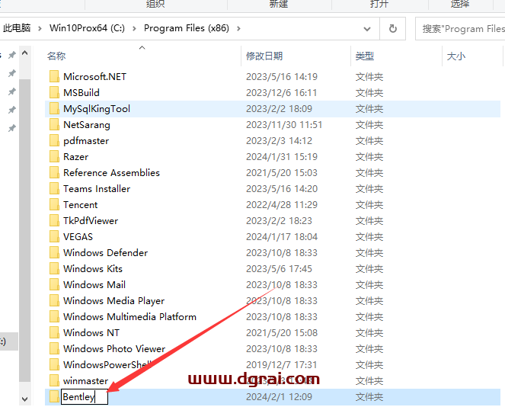Select the MySqlKingTool folder name
This screenshot has width=505, height=407.
coord(97,108)
